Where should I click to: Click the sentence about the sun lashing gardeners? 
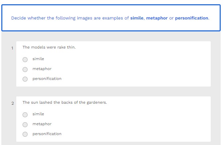[65, 102]
